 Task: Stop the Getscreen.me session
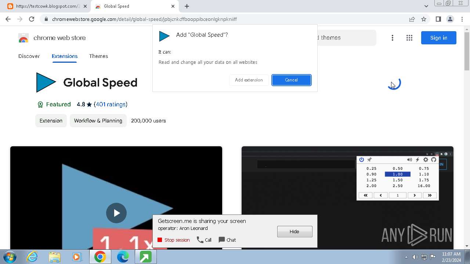(x=174, y=240)
